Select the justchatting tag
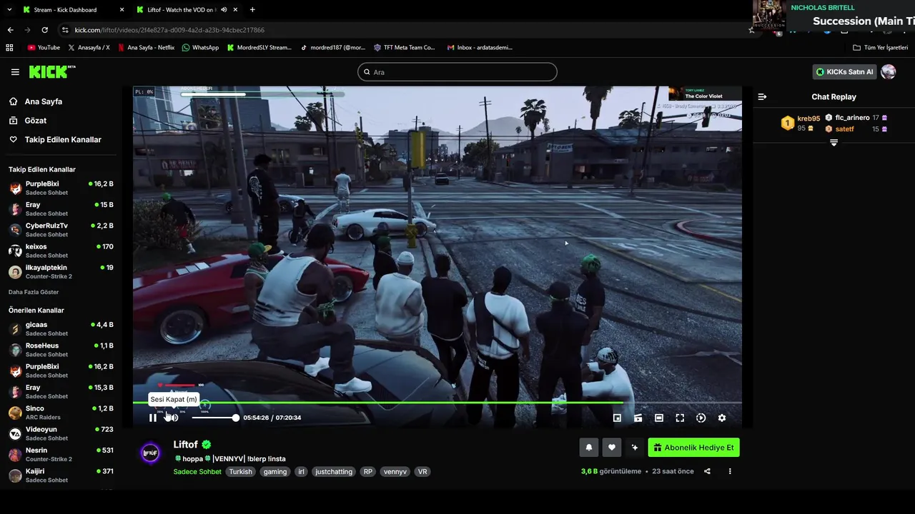Screen dimensions: 915x514 [334, 472]
